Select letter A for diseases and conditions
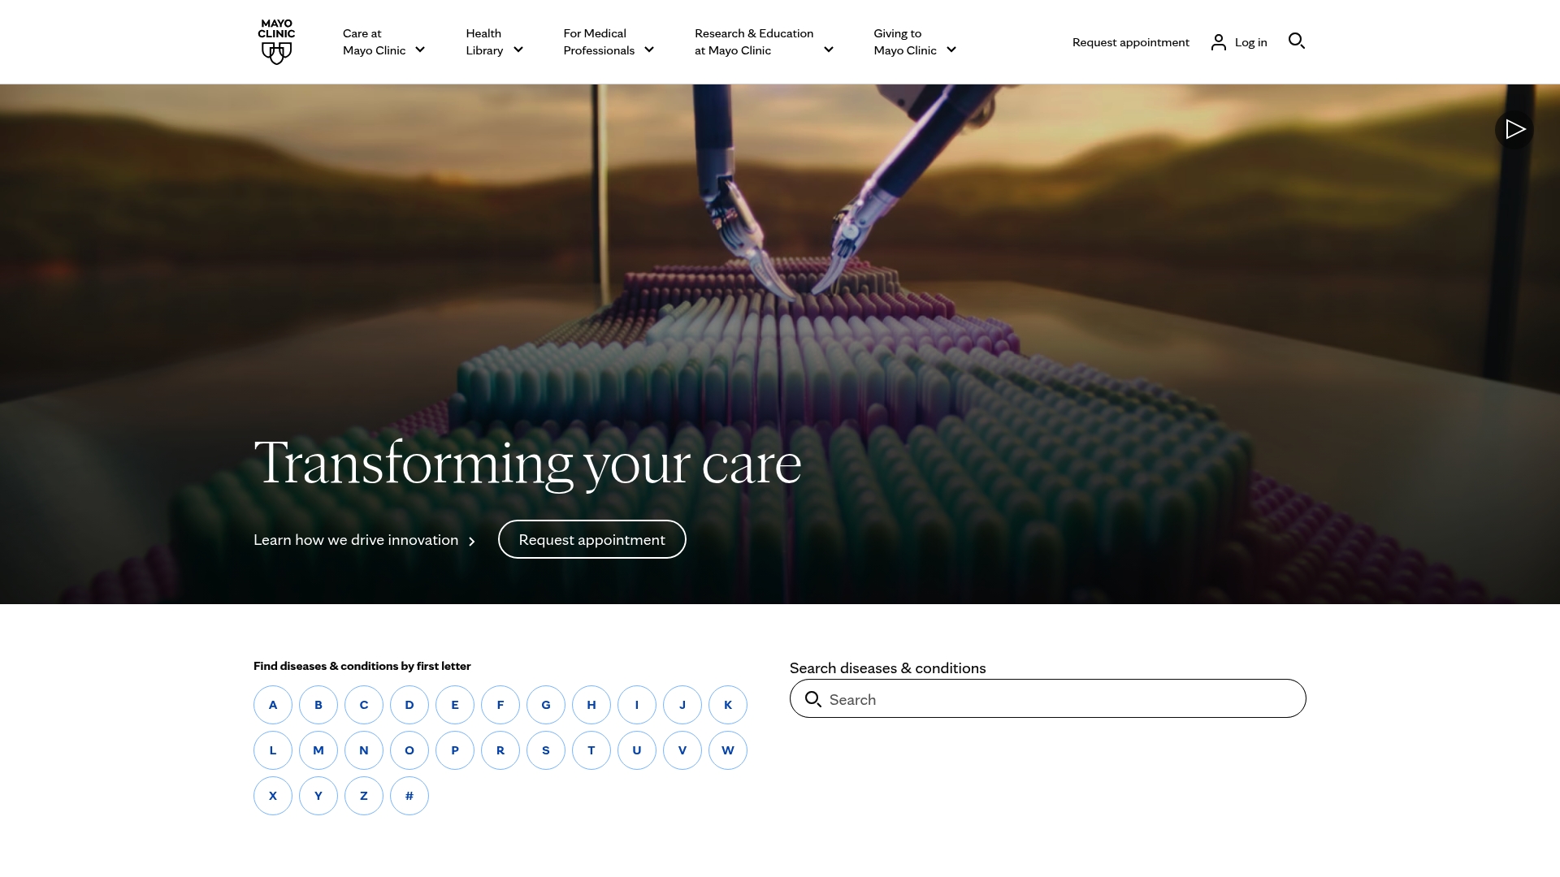Image resolution: width=1560 pixels, height=877 pixels. click(x=273, y=705)
